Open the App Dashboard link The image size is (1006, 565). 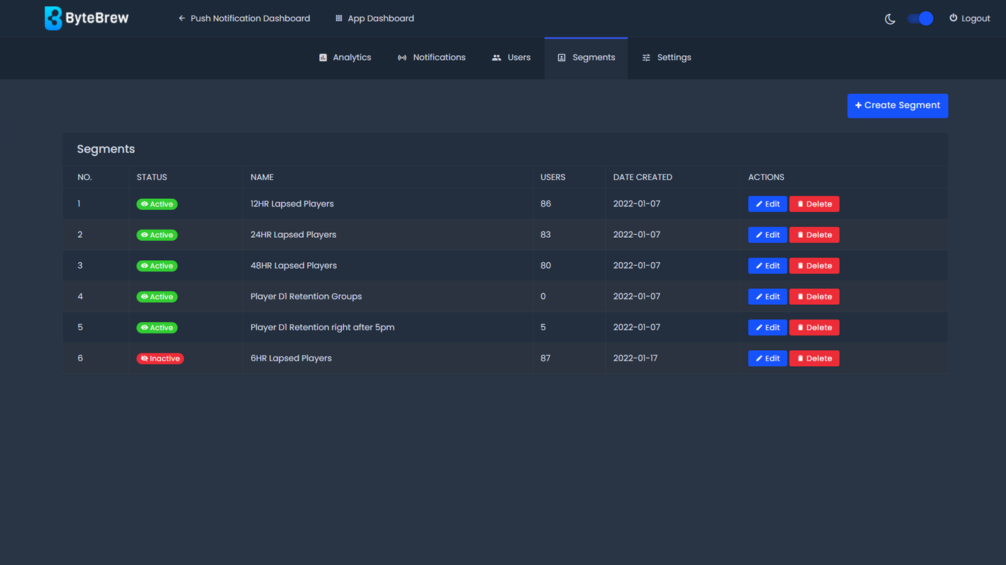tap(374, 18)
